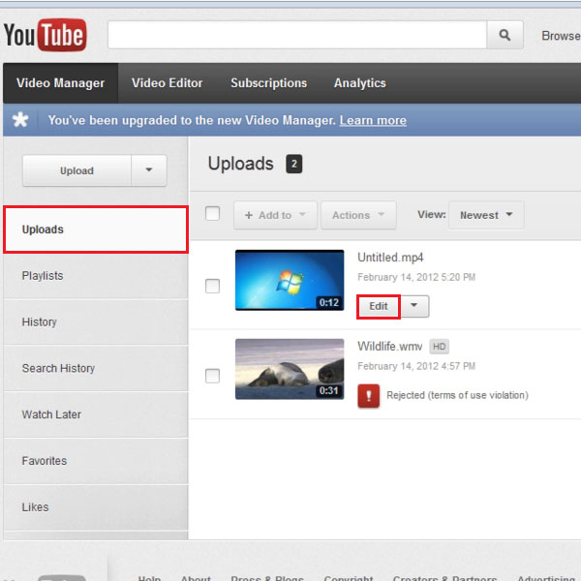Click the YouTube logo
Image resolution: width=581 pixels, height=581 pixels.
point(46,35)
